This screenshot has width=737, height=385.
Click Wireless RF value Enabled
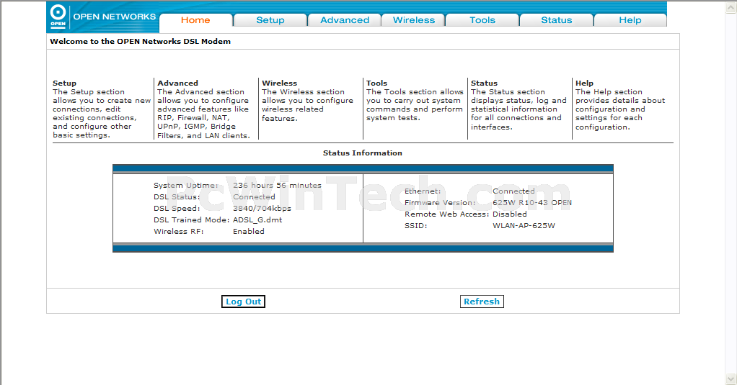click(249, 232)
